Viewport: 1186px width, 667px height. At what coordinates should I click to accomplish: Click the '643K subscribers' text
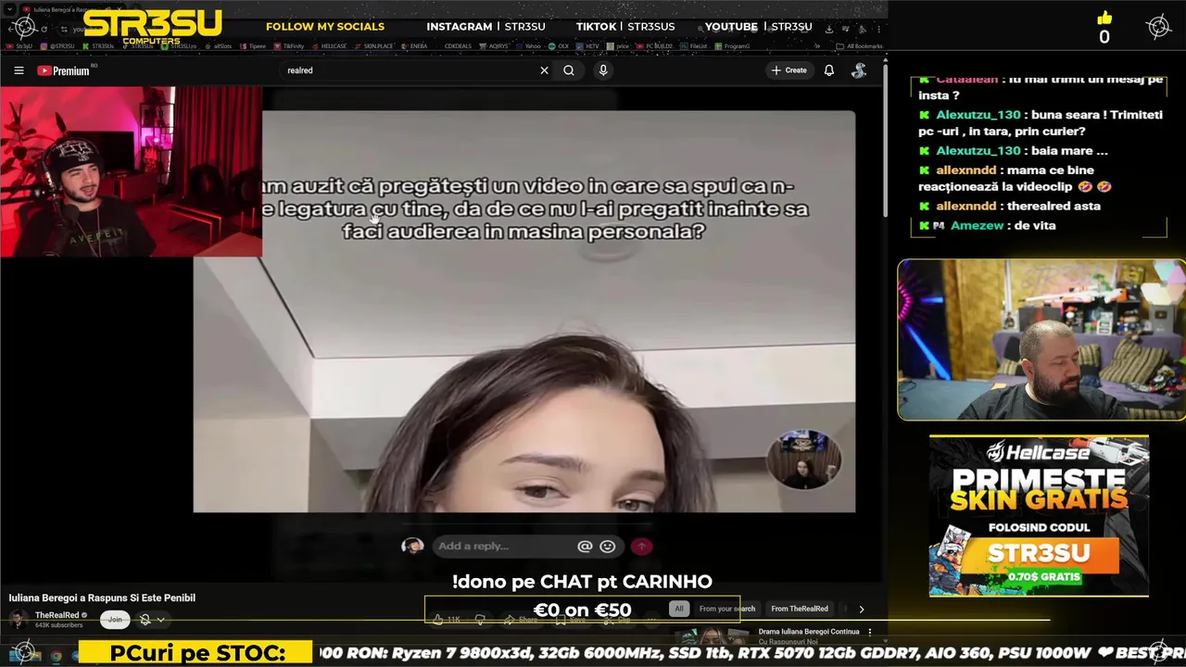click(x=58, y=625)
